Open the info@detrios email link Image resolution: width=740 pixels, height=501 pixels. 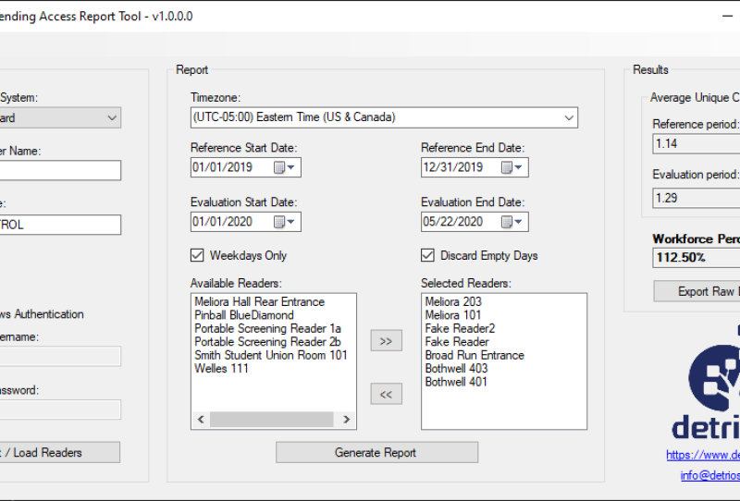[710, 476]
